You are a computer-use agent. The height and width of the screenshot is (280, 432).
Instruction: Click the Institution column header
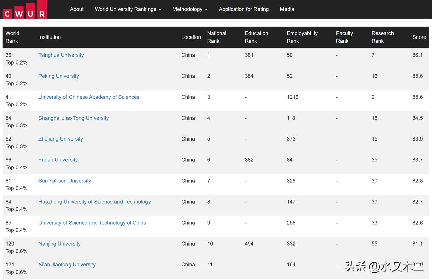(x=50, y=37)
